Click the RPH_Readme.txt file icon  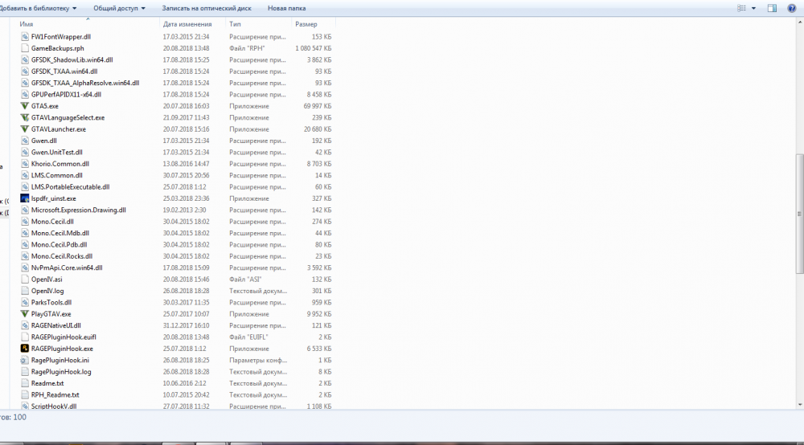coord(25,395)
